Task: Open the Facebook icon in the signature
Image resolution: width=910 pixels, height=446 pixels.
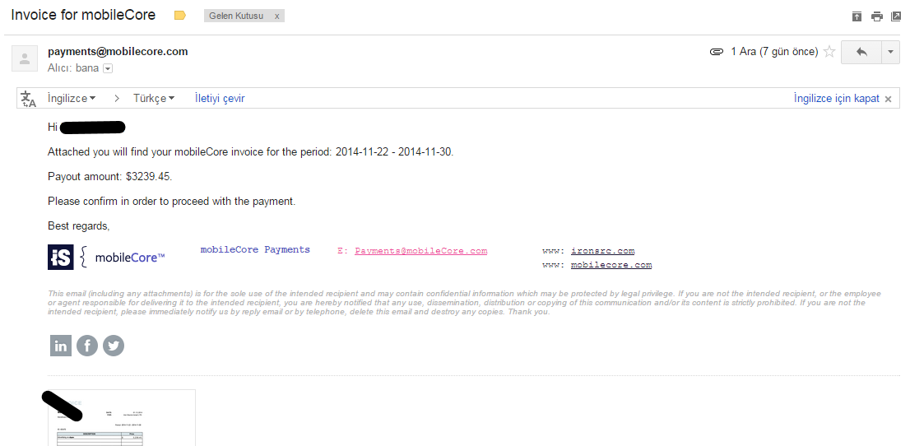Action: click(x=87, y=346)
